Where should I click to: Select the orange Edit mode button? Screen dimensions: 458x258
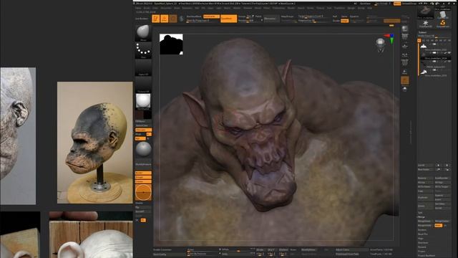pyautogui.click(x=156, y=19)
